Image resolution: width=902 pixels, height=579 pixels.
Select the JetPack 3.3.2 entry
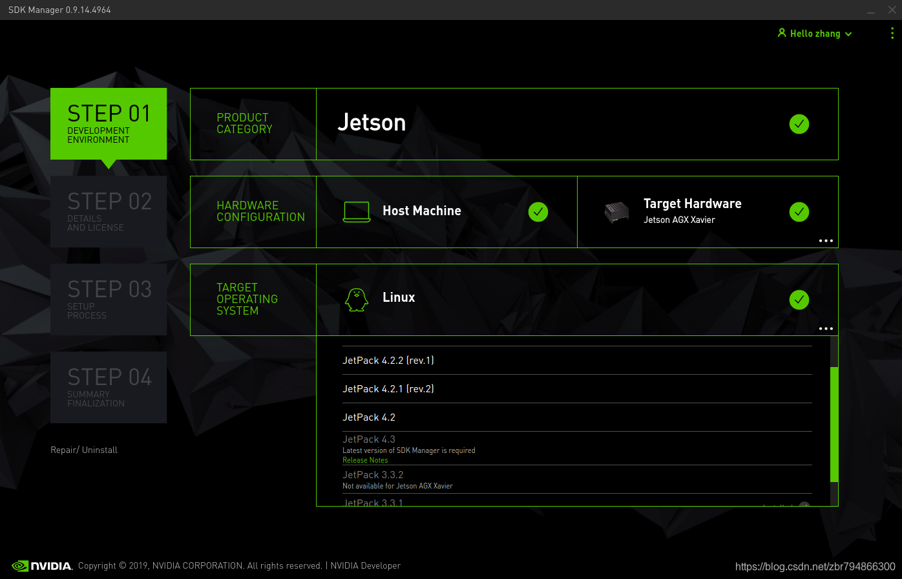point(577,479)
